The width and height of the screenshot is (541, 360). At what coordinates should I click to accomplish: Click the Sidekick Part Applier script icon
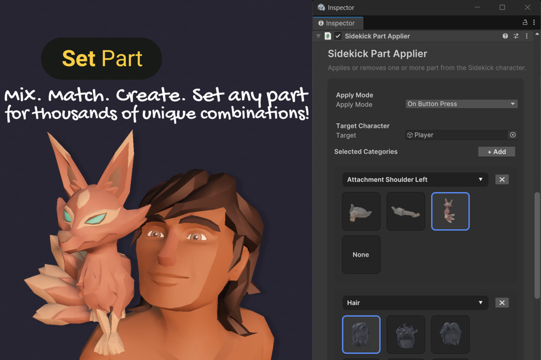pos(327,36)
